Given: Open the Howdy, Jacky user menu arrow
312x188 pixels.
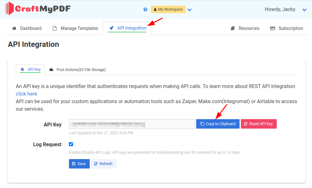Looking at the screenshot, I should (x=304, y=10).
